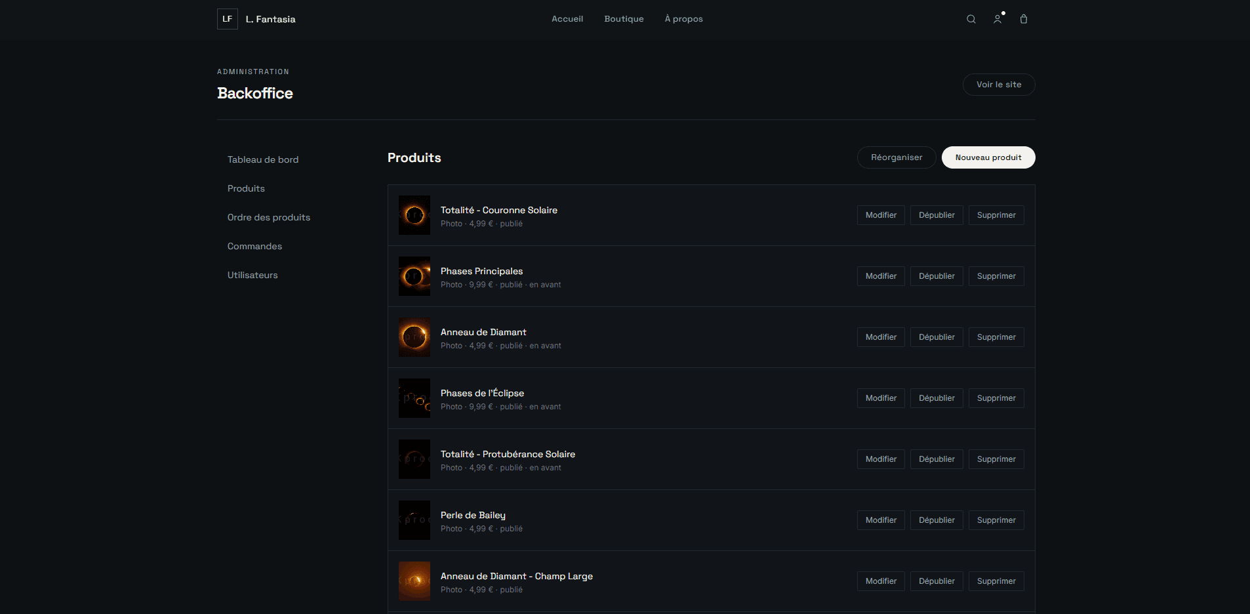The image size is (1250, 614).
Task: Open Perle de Bailey thumbnail
Action: pyautogui.click(x=414, y=520)
